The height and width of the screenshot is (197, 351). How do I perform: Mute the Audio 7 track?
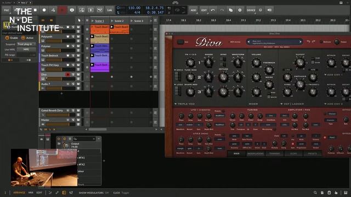coord(78,84)
